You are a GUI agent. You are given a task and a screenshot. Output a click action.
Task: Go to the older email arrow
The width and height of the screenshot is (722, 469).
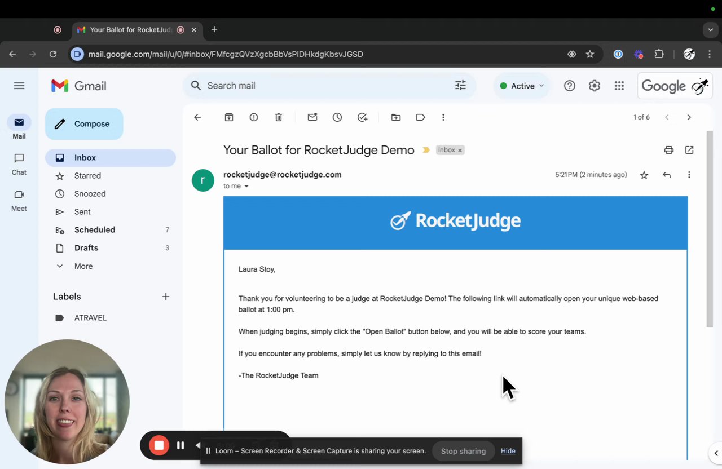pos(689,117)
